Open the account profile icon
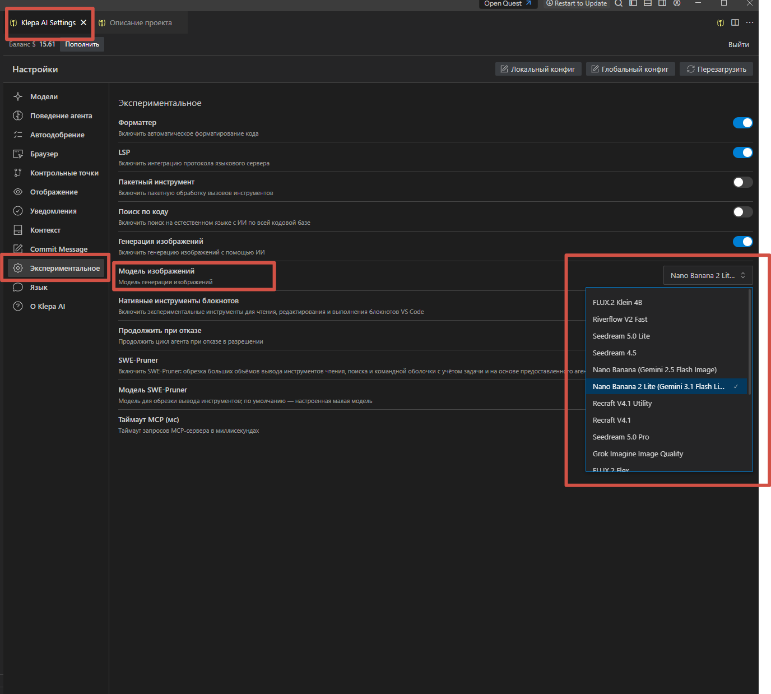This screenshot has height=694, width=771. click(x=677, y=3)
